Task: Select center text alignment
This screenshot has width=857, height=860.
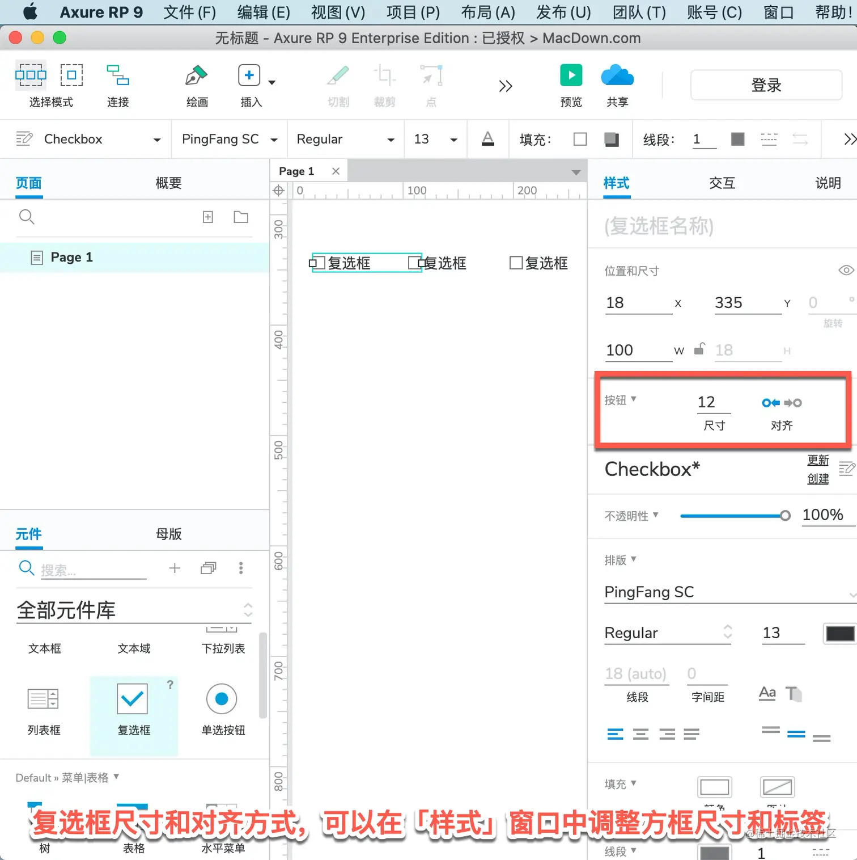Action: (640, 735)
